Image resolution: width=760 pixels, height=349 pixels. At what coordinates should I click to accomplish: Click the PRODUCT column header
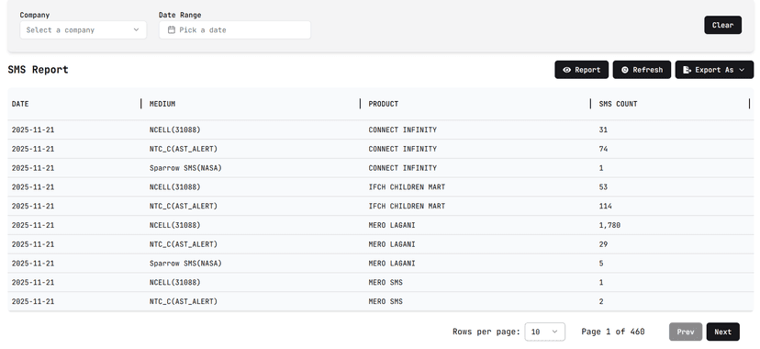pos(384,104)
